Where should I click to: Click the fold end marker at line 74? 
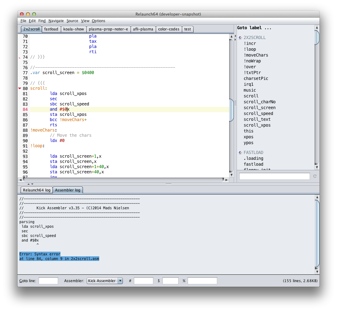[x=20, y=57]
